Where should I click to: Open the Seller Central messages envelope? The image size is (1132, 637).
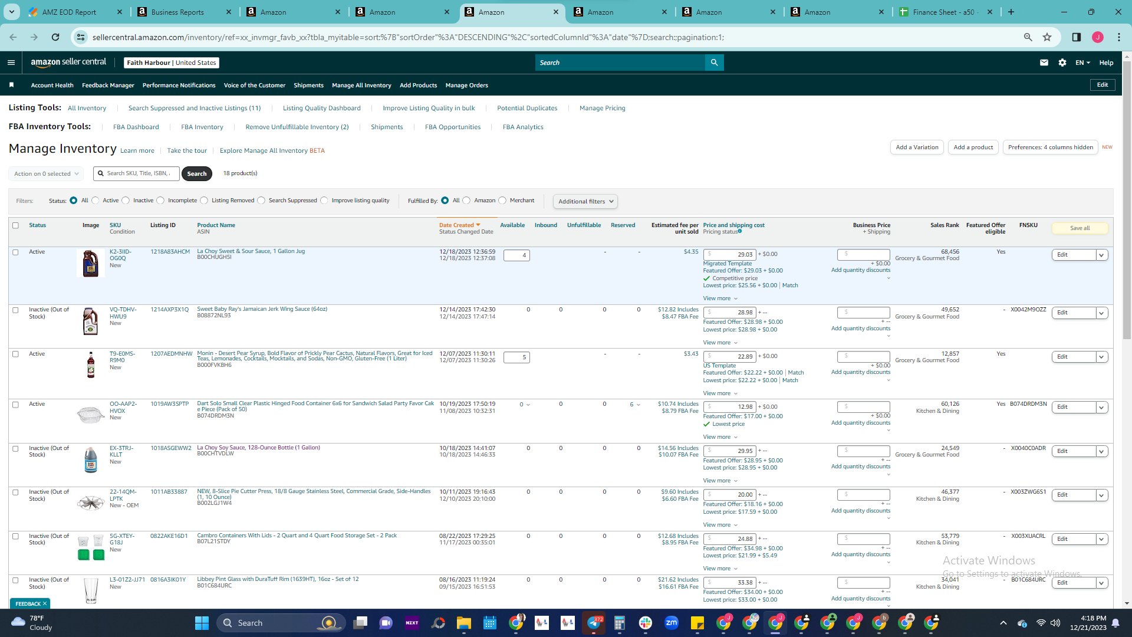pyautogui.click(x=1044, y=63)
